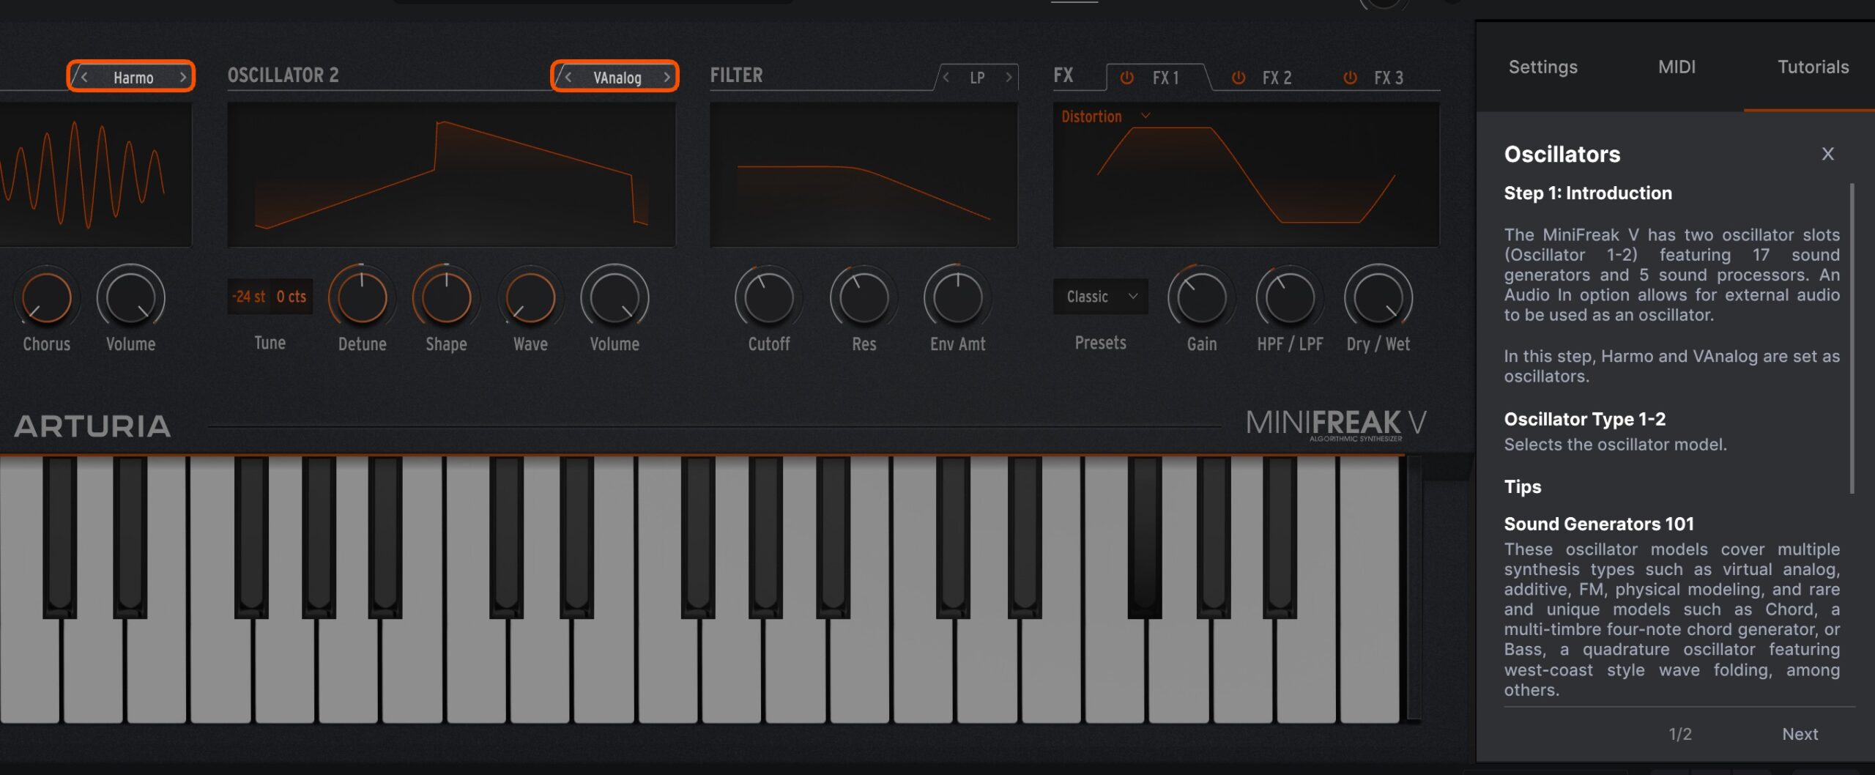
Task: Switch to the MIDI tab
Action: point(1677,67)
